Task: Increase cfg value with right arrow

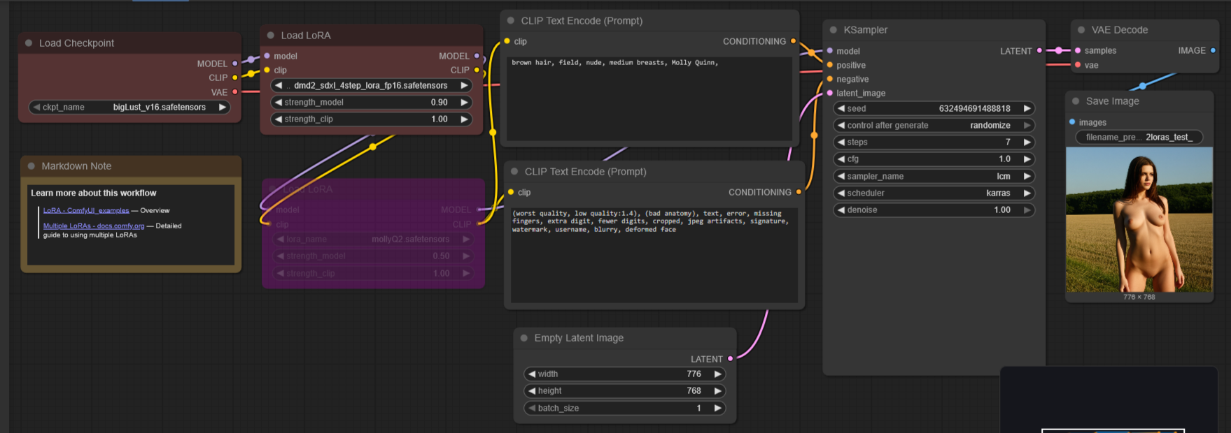Action: pyautogui.click(x=1027, y=159)
